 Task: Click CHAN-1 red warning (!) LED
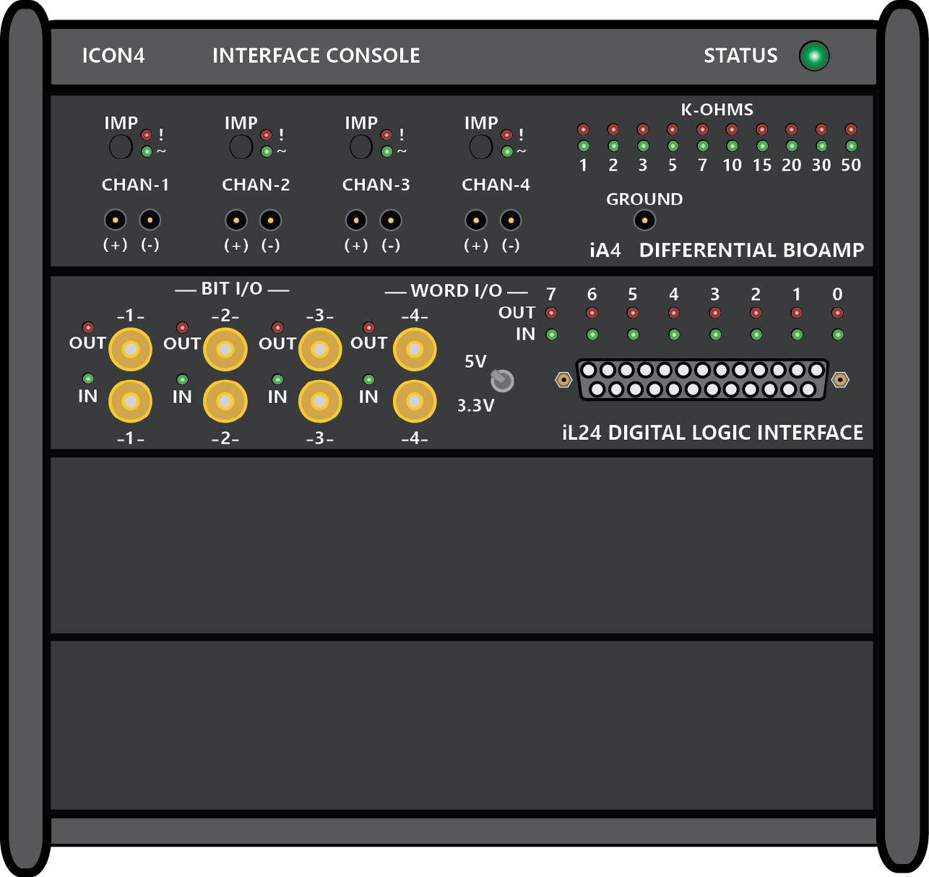click(x=147, y=135)
